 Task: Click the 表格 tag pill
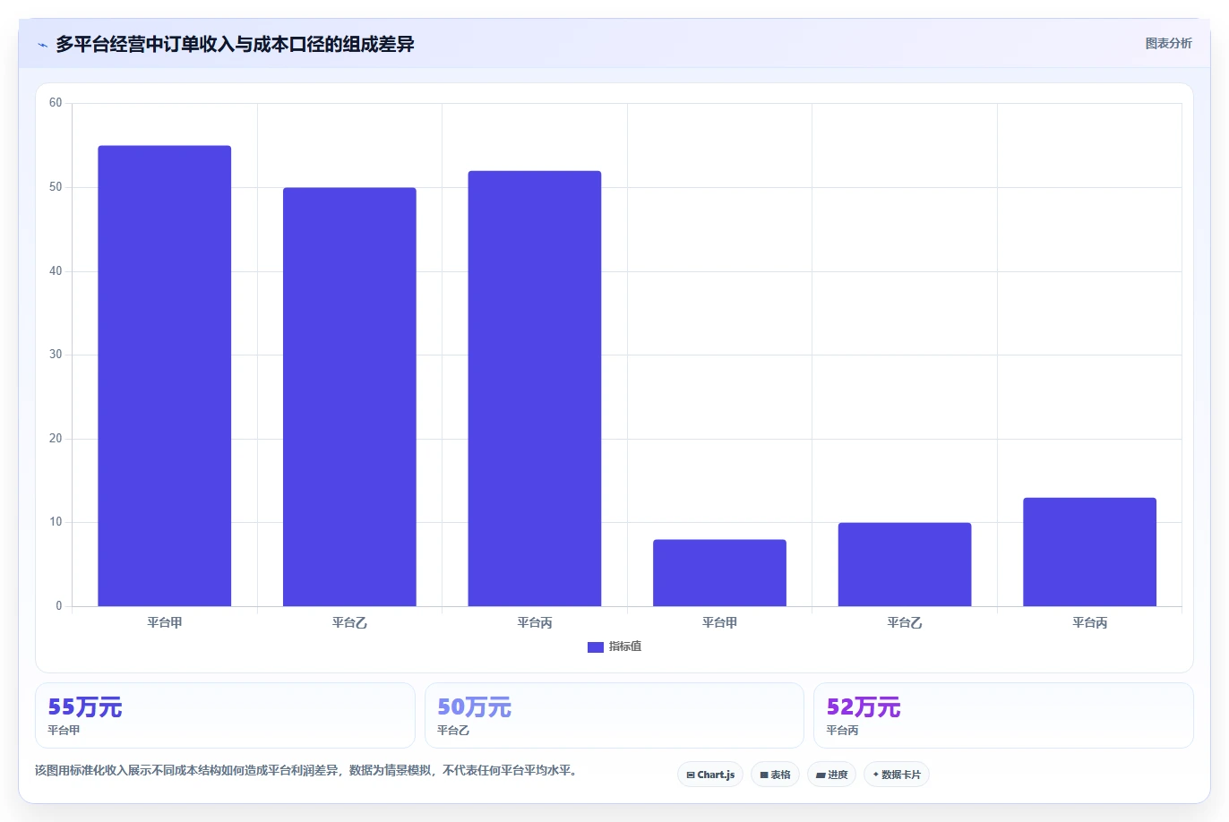click(x=775, y=775)
